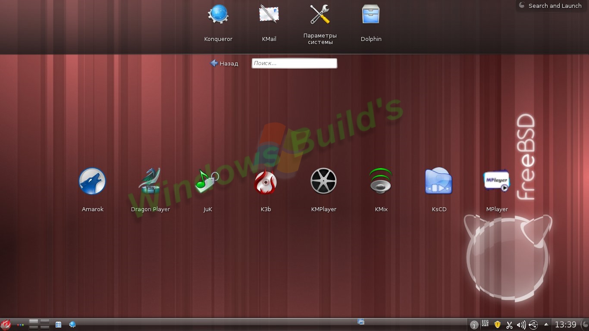Open the clock showing 13:39

click(x=565, y=325)
